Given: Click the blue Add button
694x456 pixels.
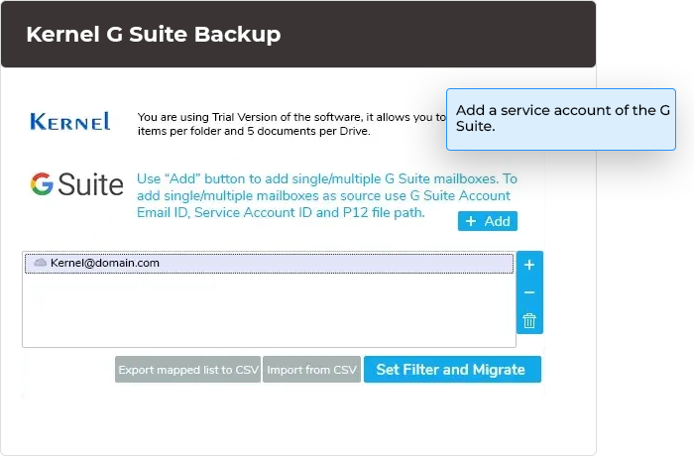Looking at the screenshot, I should click(x=488, y=221).
